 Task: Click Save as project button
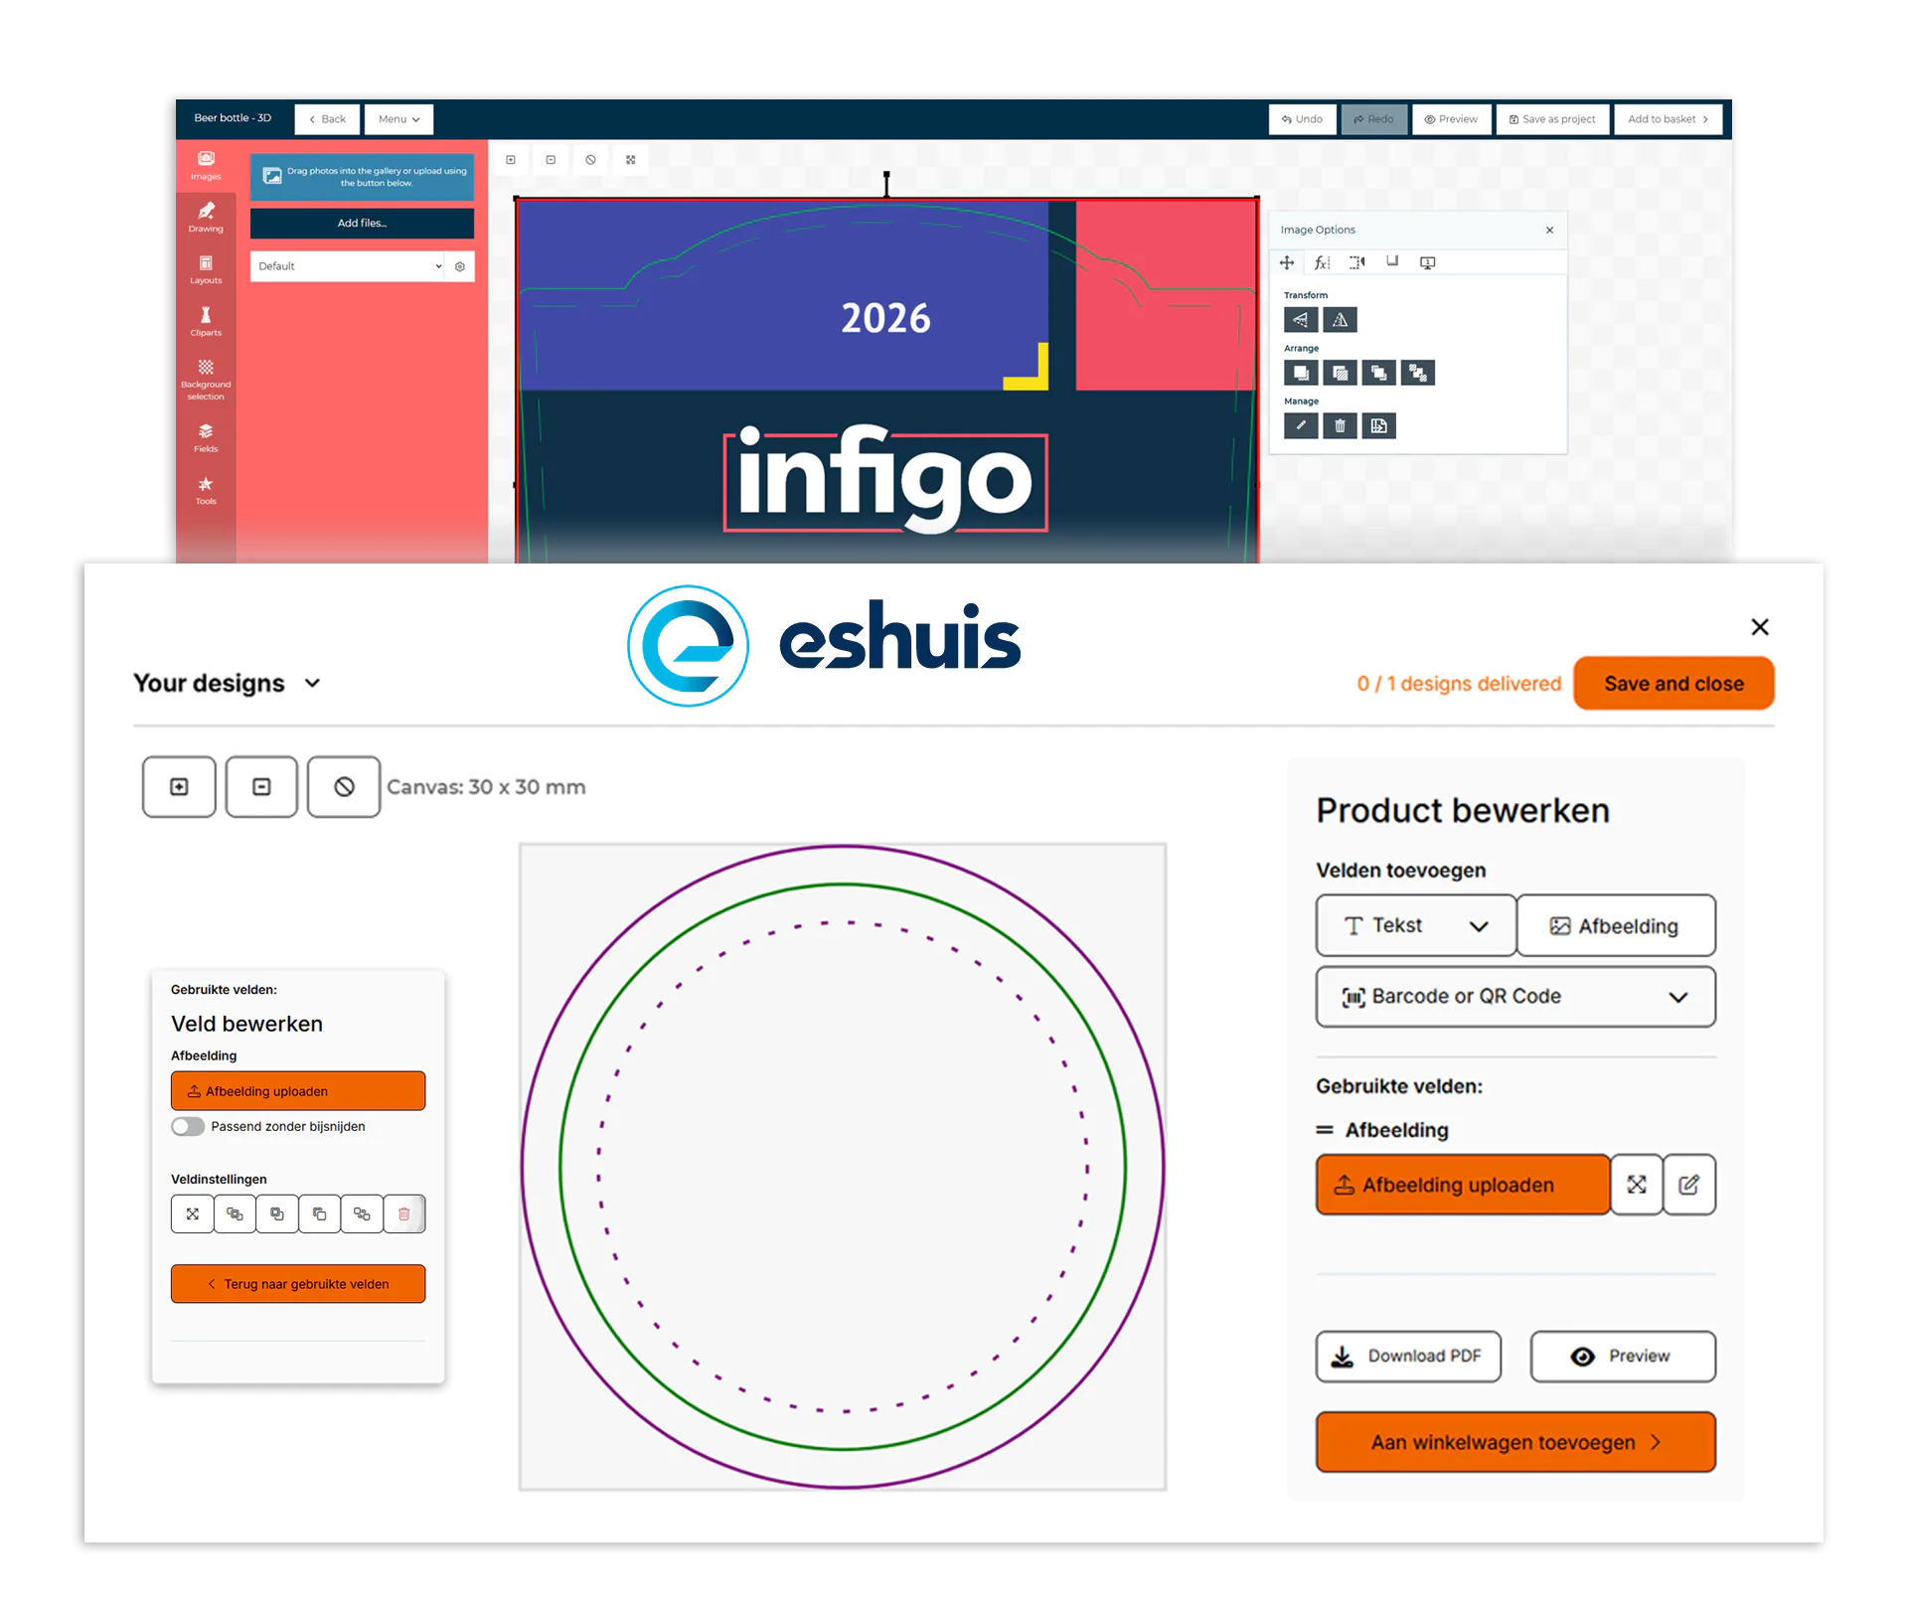1552,119
